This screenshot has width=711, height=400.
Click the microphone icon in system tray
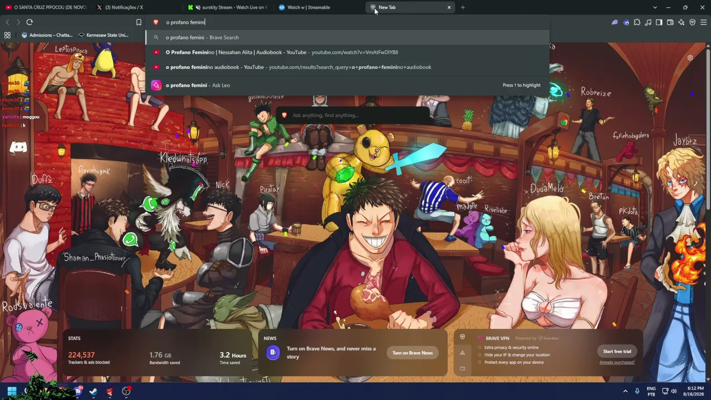pyautogui.click(x=637, y=391)
